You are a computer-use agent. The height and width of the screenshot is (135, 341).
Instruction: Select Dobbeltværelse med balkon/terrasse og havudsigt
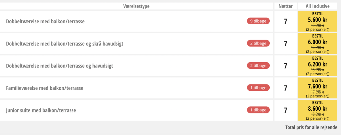(60, 66)
